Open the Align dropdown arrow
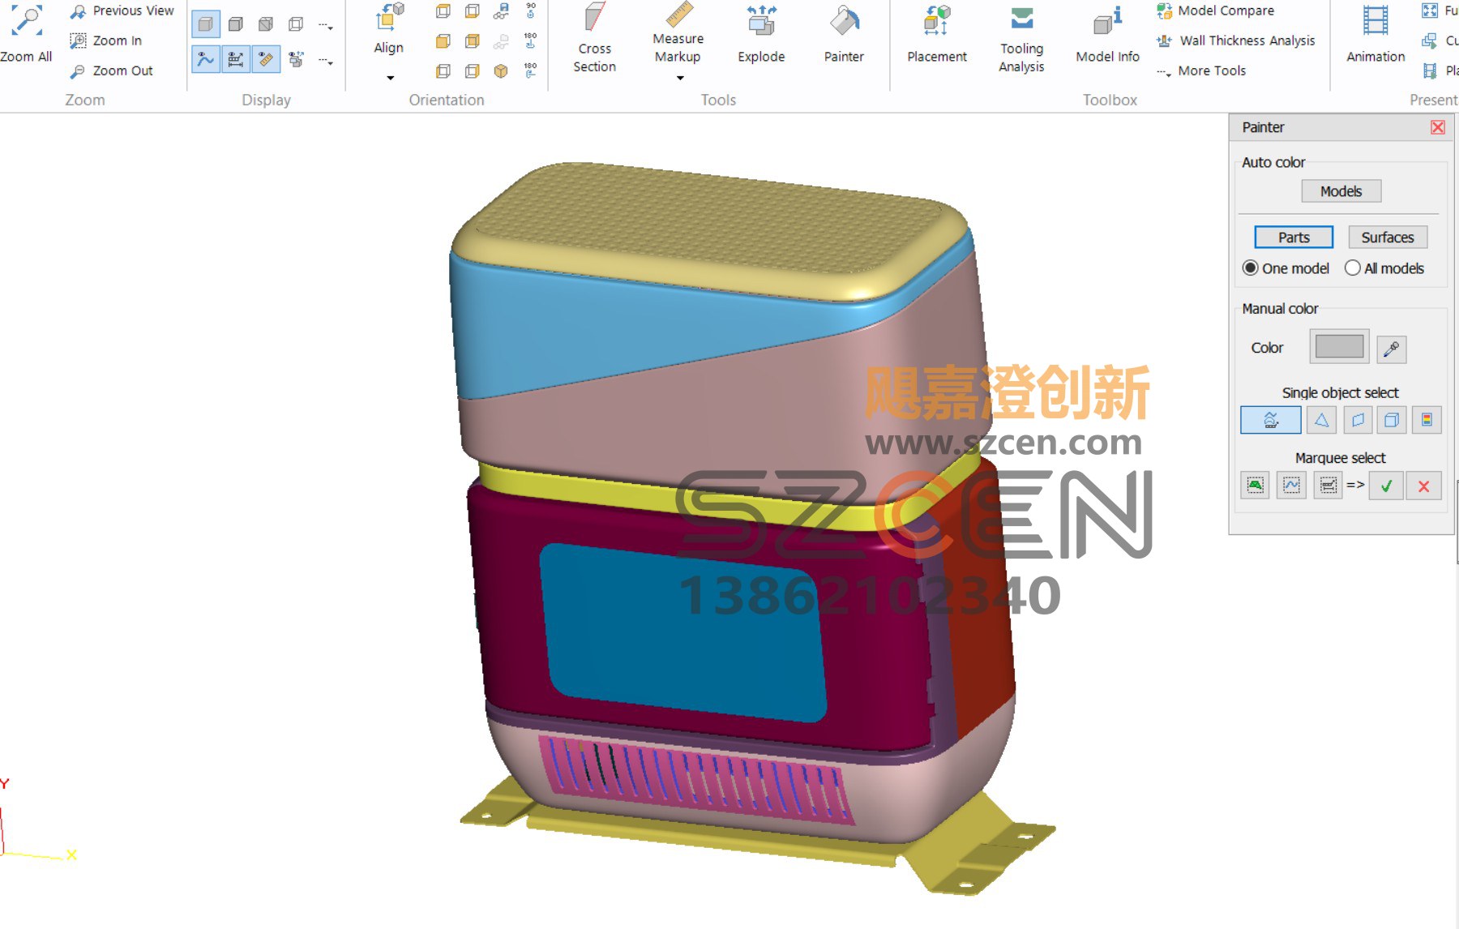The width and height of the screenshot is (1459, 929). pyautogui.click(x=390, y=78)
